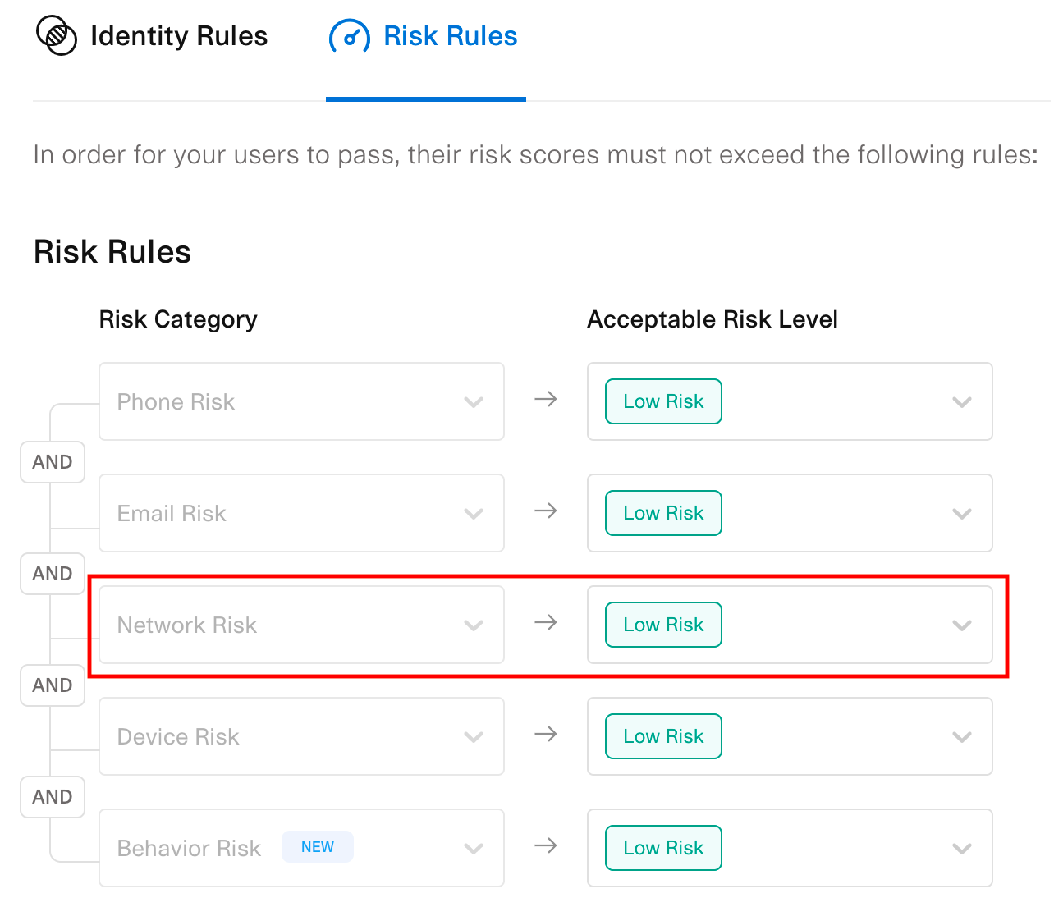Click the arrow beside Network Risk row
Viewport: 1054px width, 898px height.
[545, 623]
